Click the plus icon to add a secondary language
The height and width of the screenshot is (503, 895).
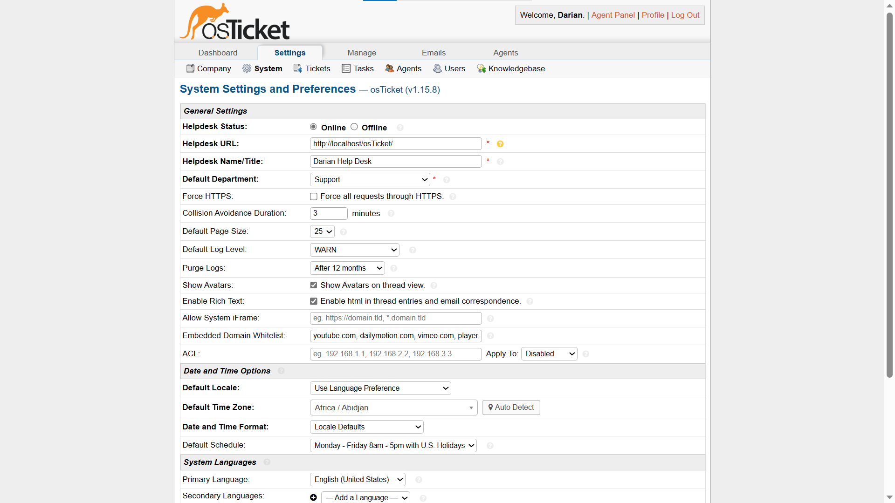click(x=313, y=497)
